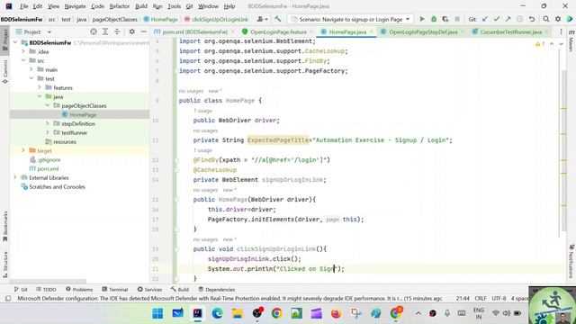Open the Project side tool window button

coord(4,40)
